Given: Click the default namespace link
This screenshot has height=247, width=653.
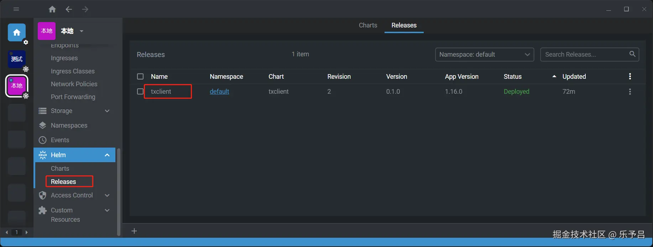Looking at the screenshot, I should click(x=219, y=92).
